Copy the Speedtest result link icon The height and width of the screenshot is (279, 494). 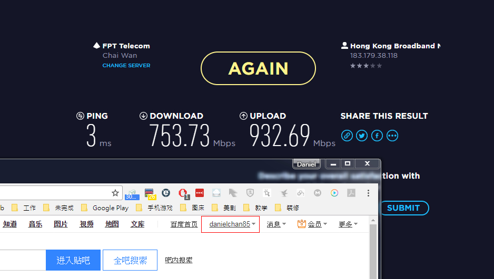347,136
